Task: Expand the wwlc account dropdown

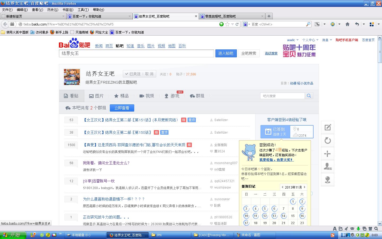Action: coord(293,40)
